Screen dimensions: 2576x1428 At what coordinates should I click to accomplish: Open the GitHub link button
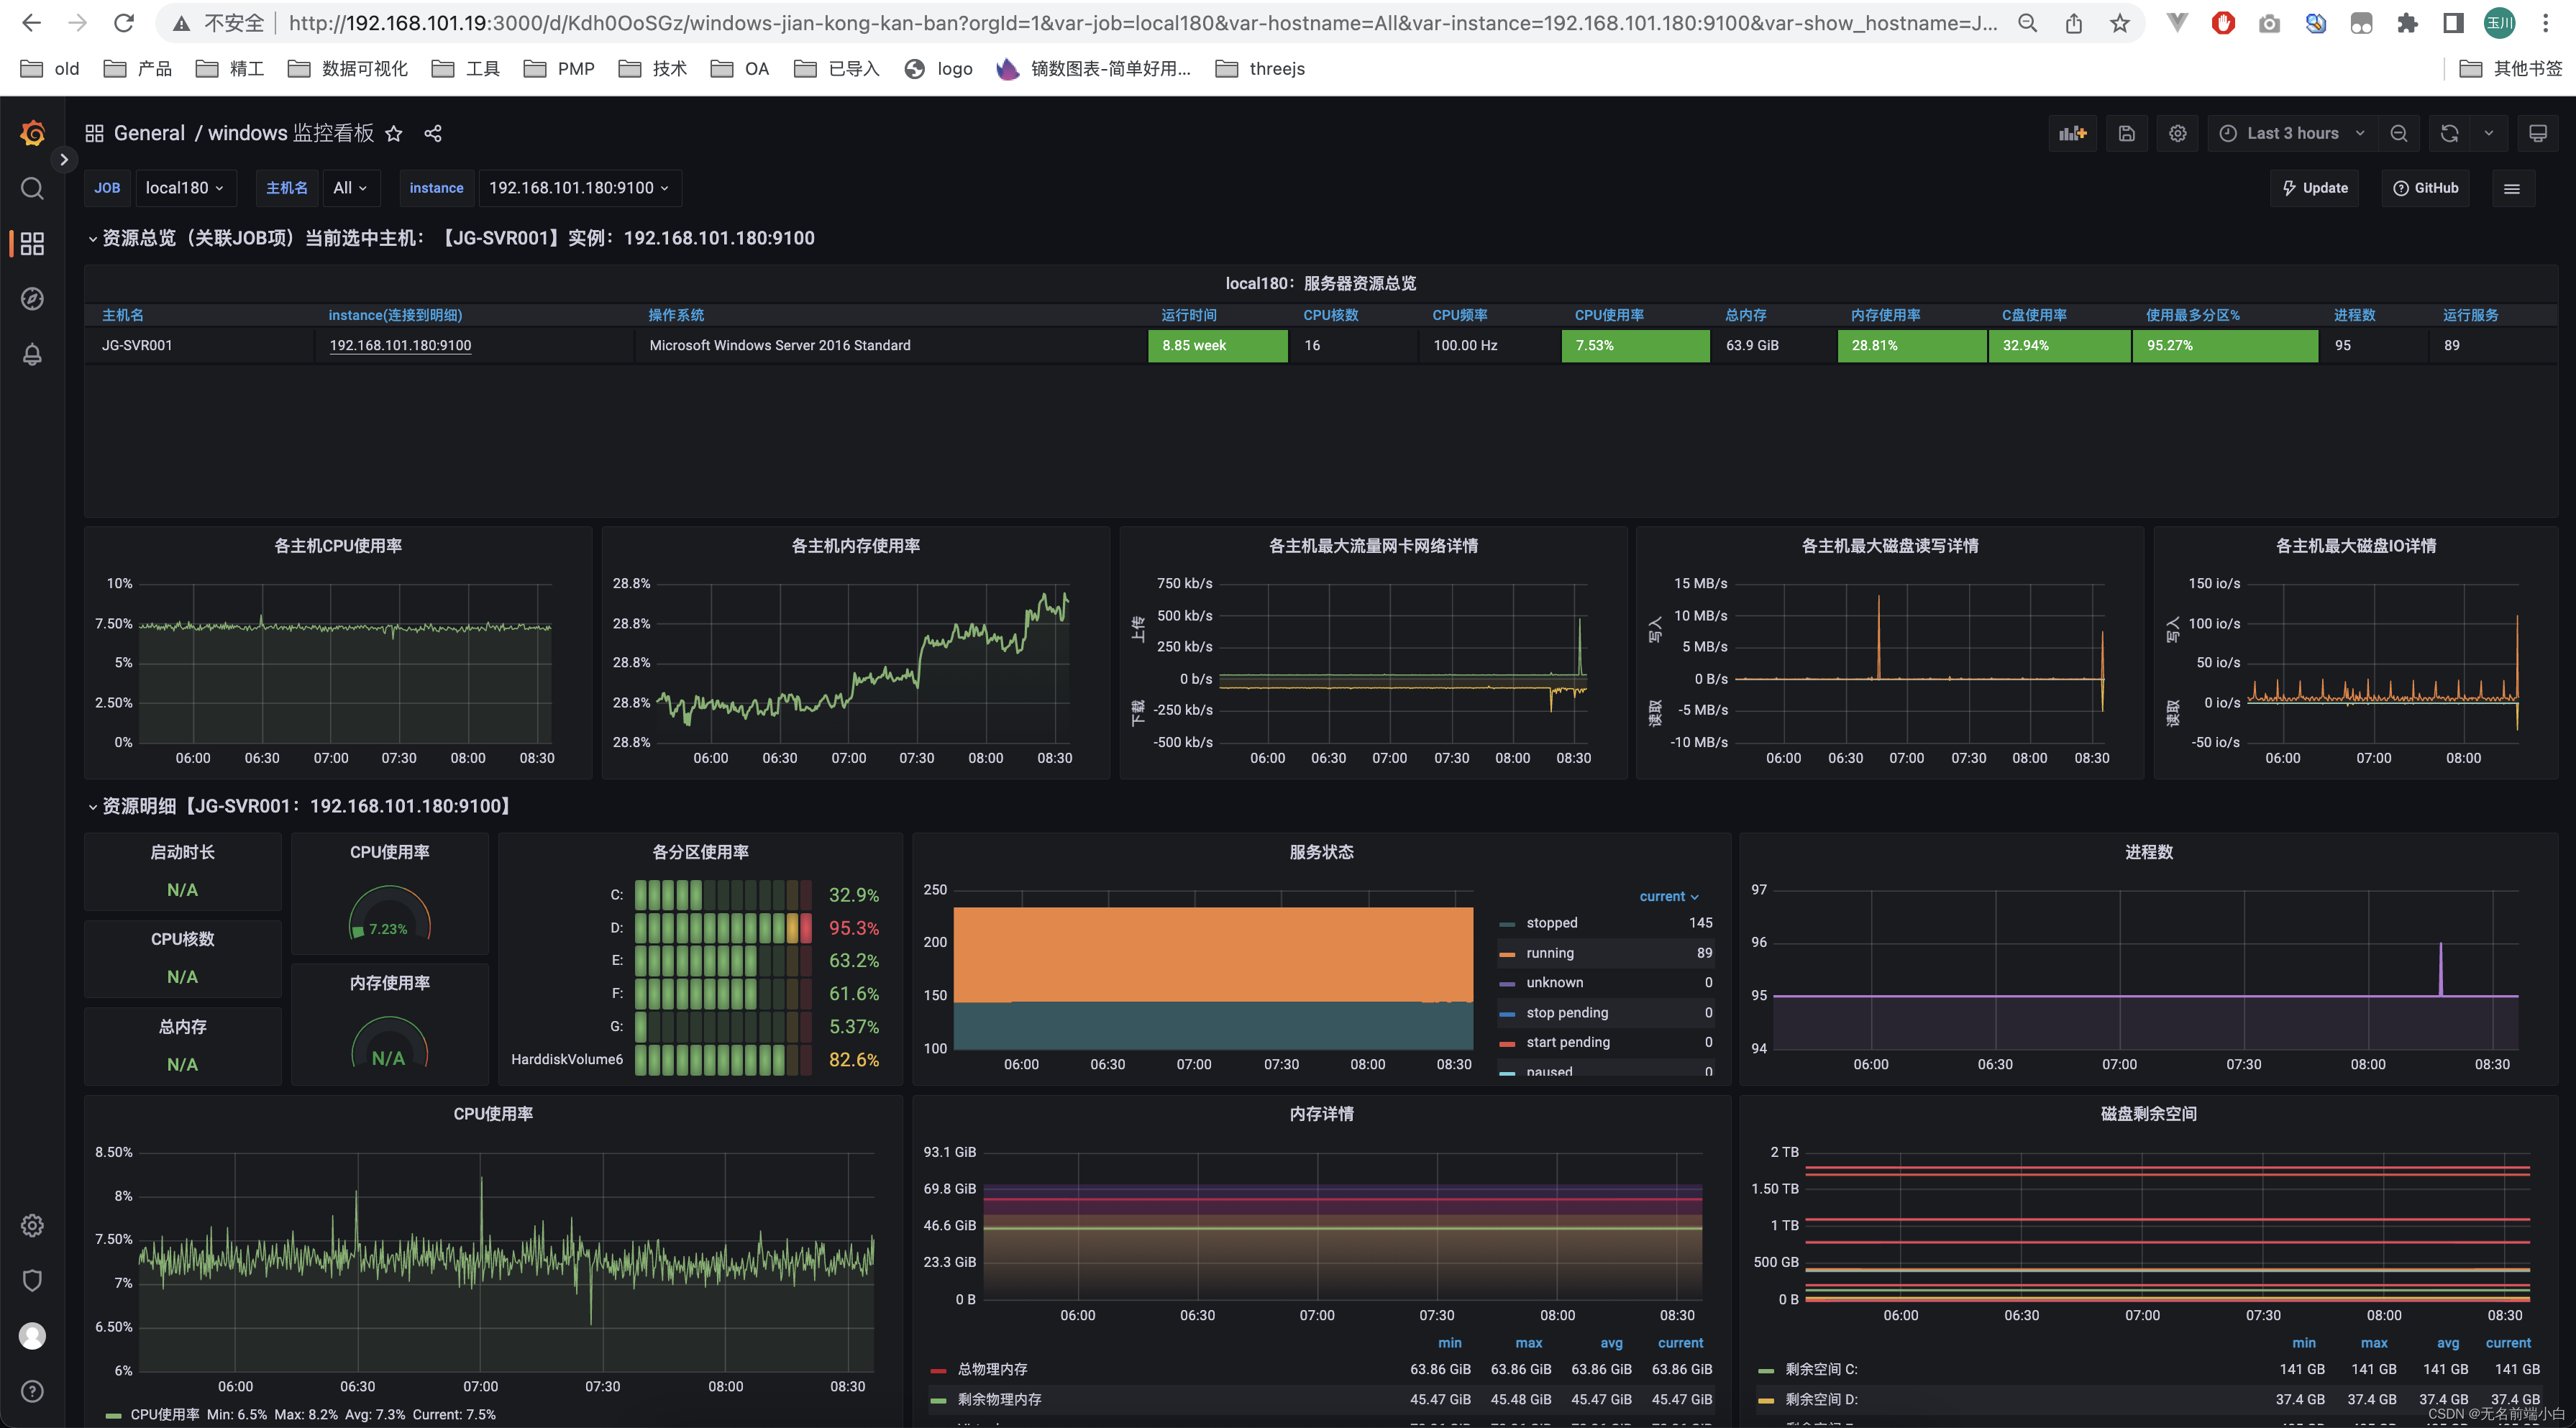[x=2425, y=188]
